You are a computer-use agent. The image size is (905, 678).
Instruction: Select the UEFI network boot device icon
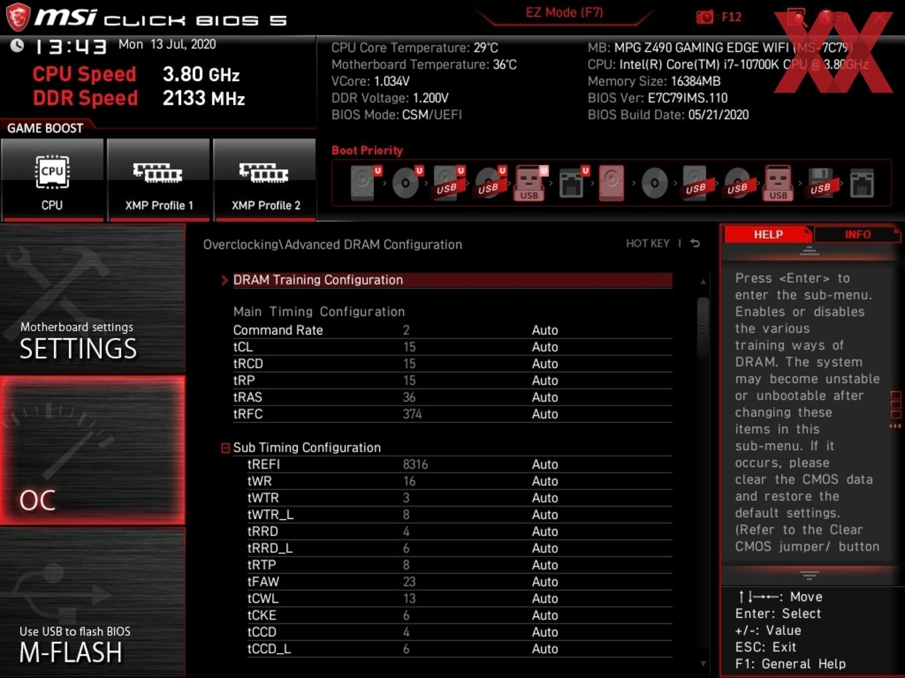[573, 183]
